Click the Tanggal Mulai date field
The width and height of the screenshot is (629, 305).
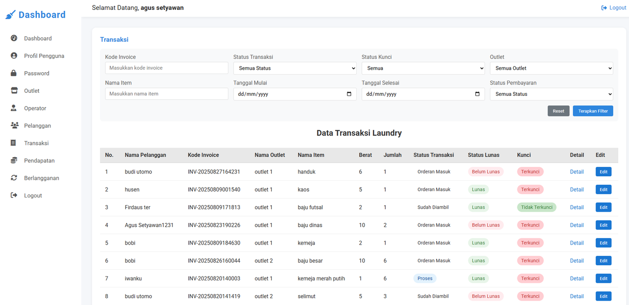click(x=295, y=94)
